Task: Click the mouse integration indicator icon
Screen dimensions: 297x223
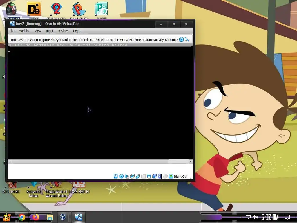Action: point(165,176)
